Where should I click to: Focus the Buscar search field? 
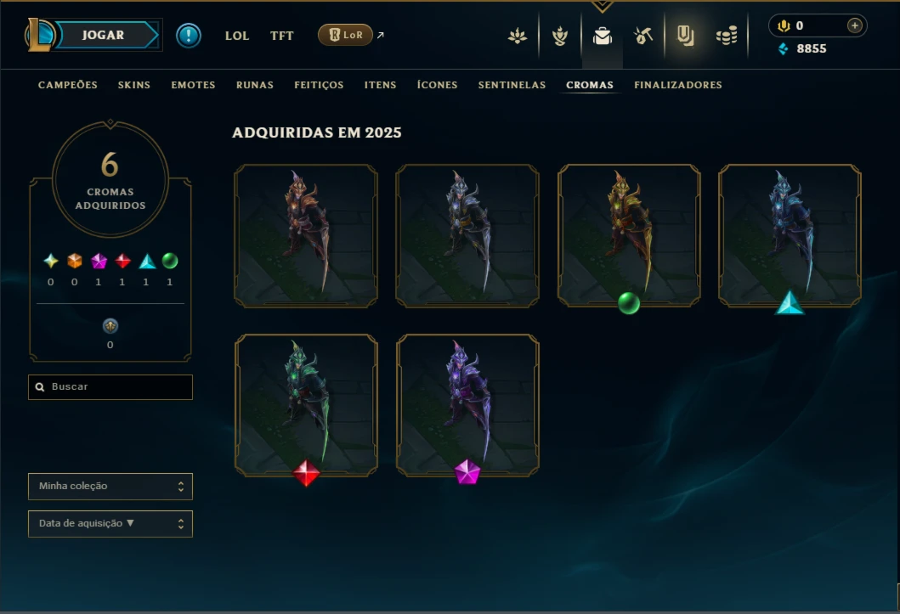pyautogui.click(x=110, y=387)
